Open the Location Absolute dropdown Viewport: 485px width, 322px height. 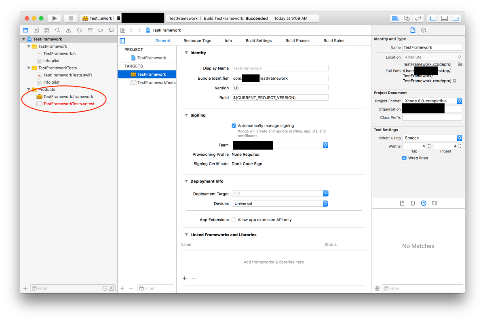(x=432, y=57)
